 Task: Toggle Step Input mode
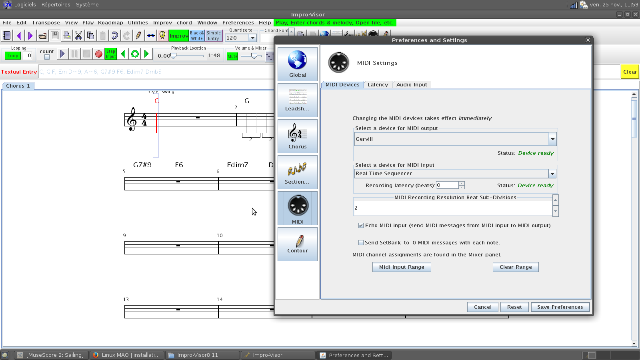click(x=111, y=54)
